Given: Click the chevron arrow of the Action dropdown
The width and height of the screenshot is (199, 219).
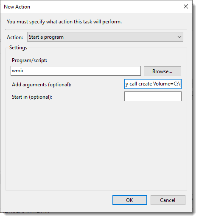Looking at the screenshot, I should (179, 37).
